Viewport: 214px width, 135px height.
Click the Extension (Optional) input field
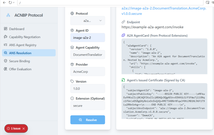[88, 105]
